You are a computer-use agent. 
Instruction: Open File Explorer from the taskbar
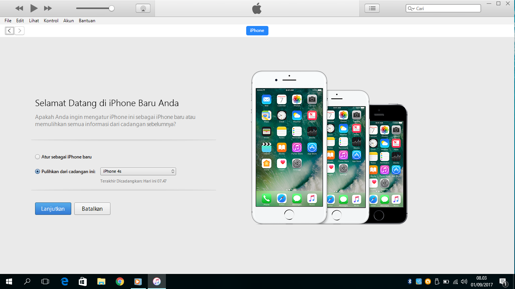pyautogui.click(x=101, y=281)
